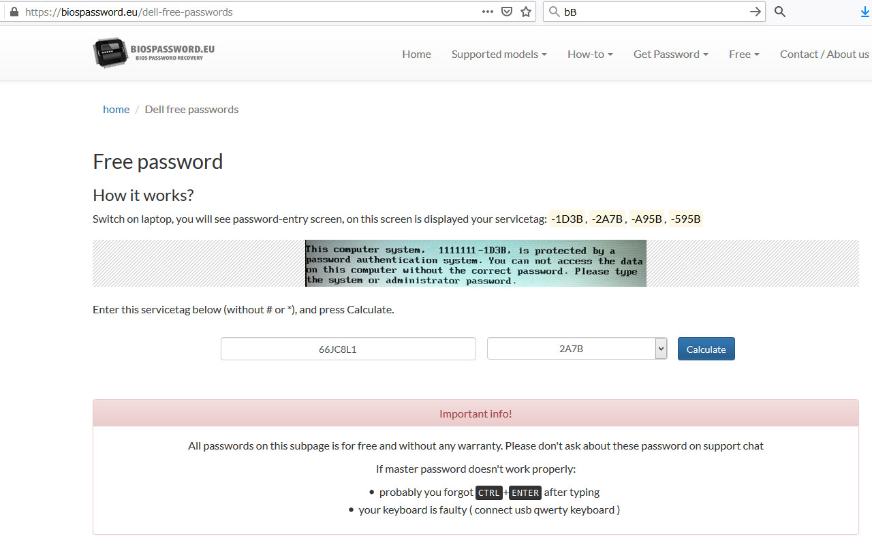872x549 pixels.
Task: Click 'If master password doesn't work properly:' text
Action: 476,469
